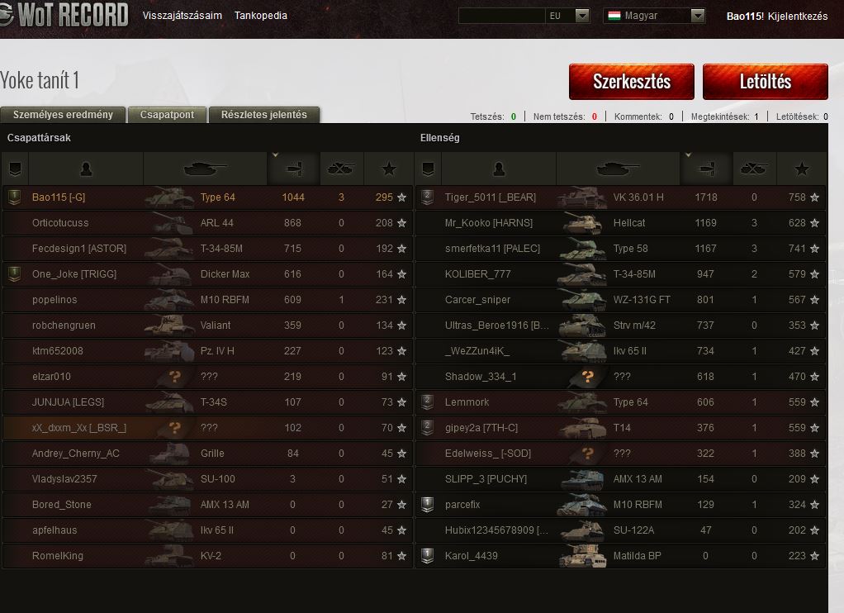Click the Hungarian flag icon

coord(614,16)
